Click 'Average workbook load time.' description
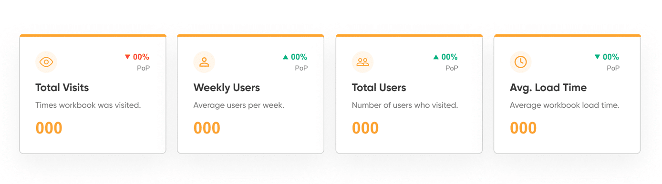Screen dimensions: 662x184 pyautogui.click(x=564, y=105)
